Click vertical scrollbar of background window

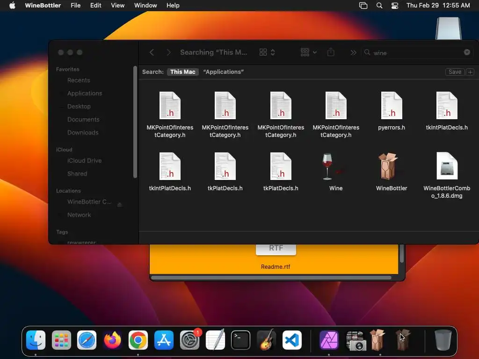coord(402,253)
